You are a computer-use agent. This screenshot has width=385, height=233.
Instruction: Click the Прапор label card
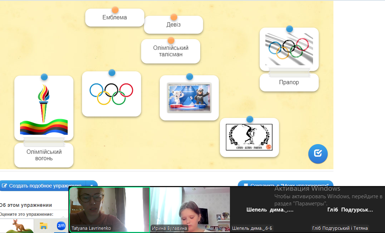pos(289,82)
